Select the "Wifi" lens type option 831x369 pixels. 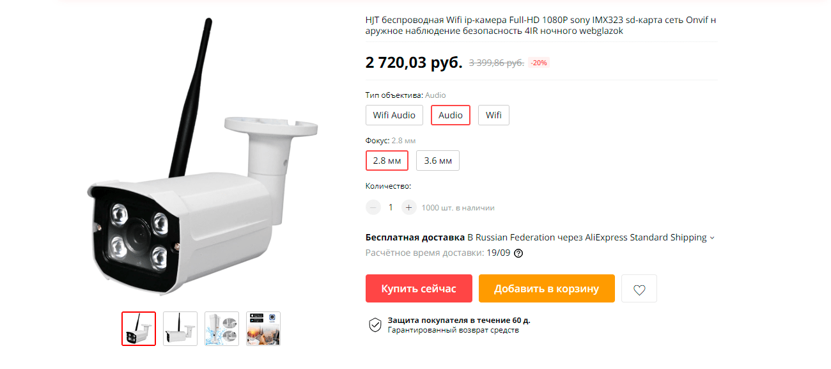493,115
